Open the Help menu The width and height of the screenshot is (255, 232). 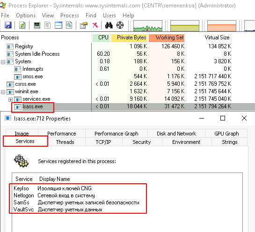pos(128,15)
